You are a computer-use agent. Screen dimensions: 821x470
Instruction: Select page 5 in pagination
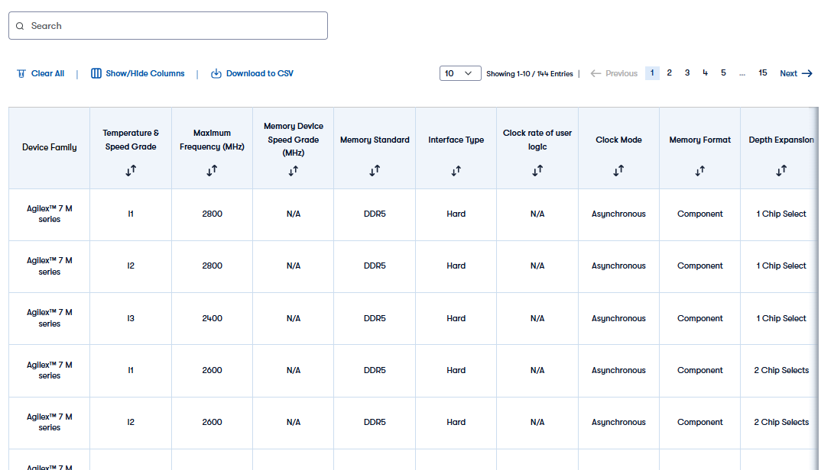coord(723,73)
